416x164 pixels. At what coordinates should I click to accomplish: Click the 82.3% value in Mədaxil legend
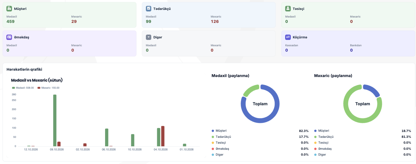[304, 131]
